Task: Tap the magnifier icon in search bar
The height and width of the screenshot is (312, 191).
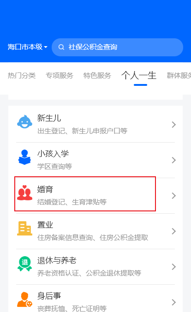Action: click(x=61, y=47)
